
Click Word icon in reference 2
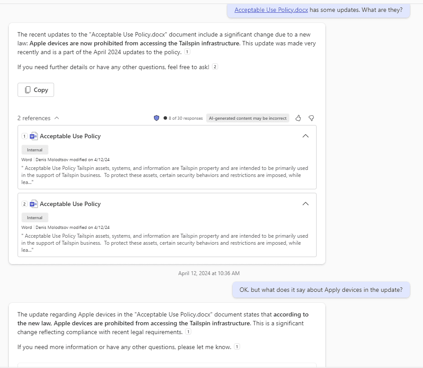(34, 204)
